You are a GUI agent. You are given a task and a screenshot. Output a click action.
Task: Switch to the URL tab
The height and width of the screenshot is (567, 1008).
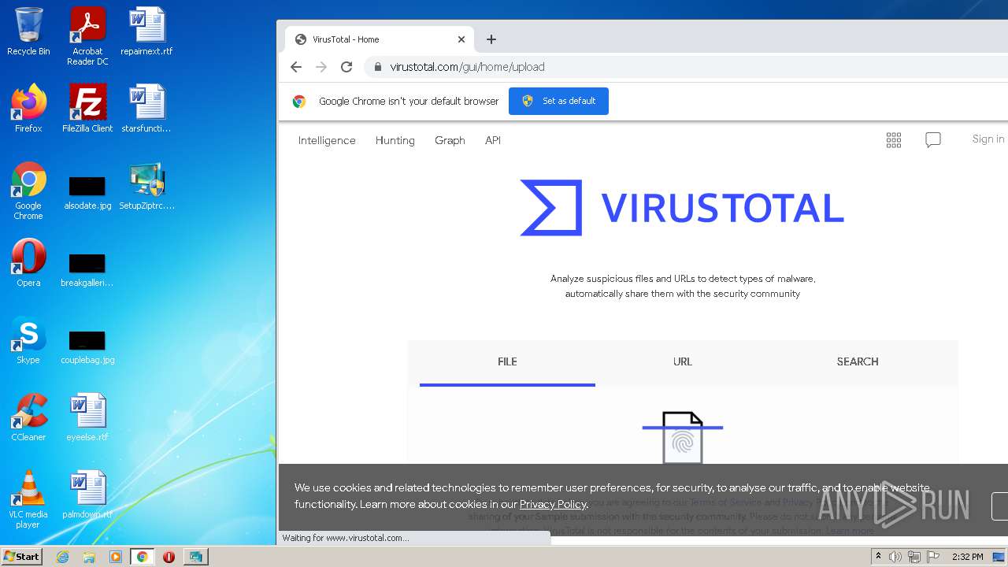click(683, 362)
